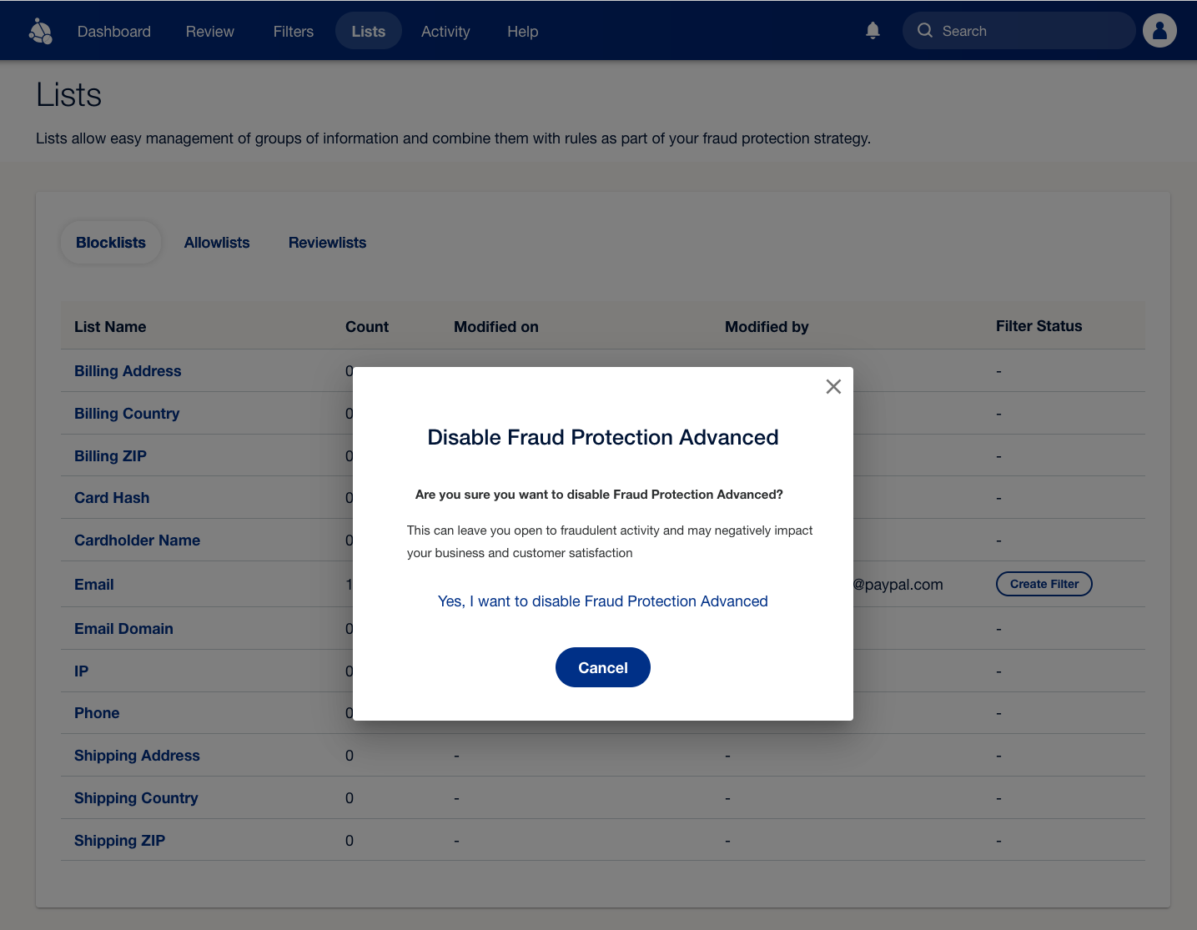Confirm disabling Fraud Protection Advanced
The image size is (1197, 930).
pyautogui.click(x=602, y=601)
